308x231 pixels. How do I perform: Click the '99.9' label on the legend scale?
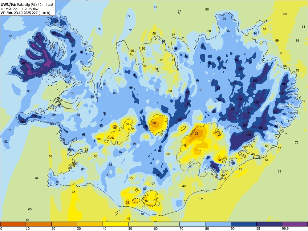tap(285, 229)
